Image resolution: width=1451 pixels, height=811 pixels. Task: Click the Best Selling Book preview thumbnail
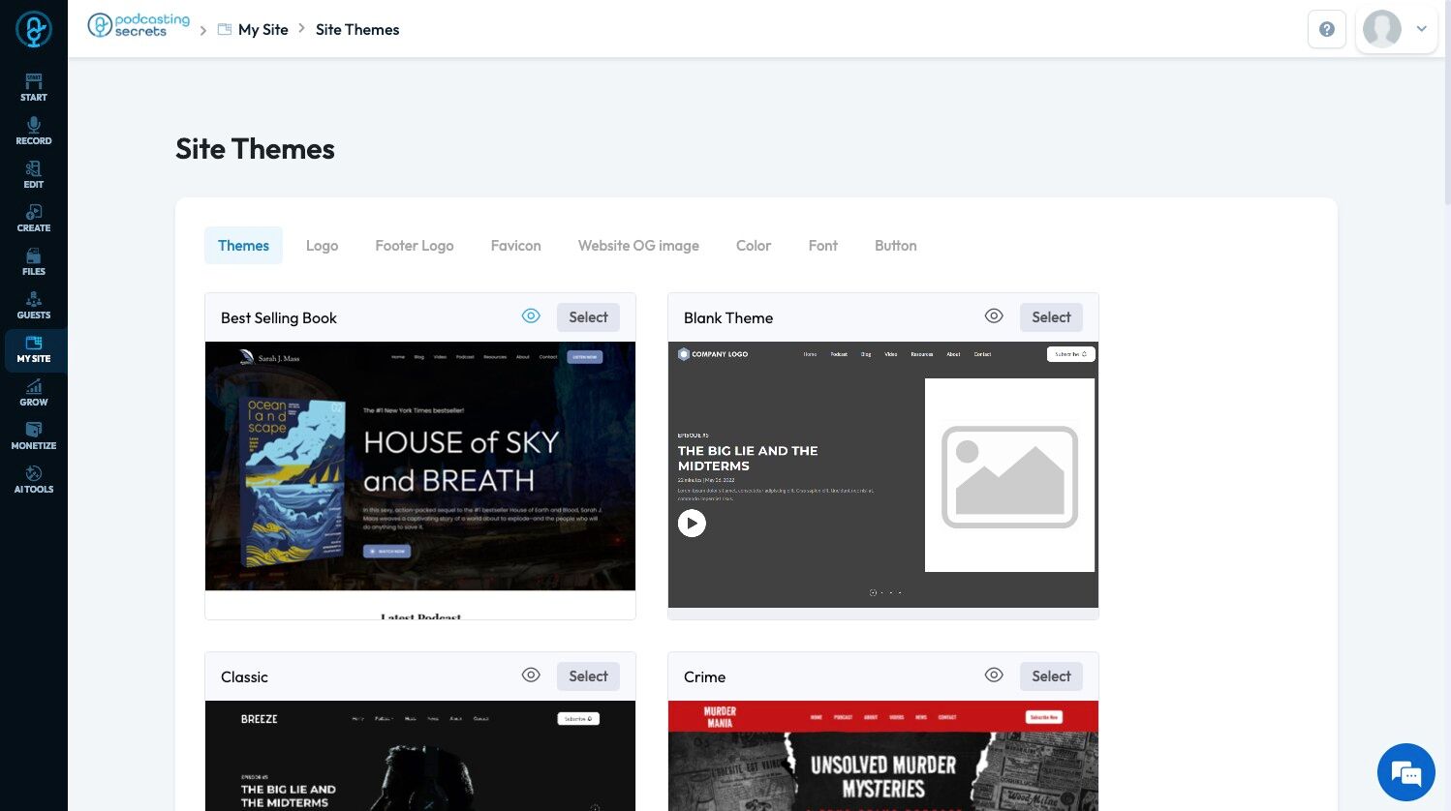pyautogui.click(x=420, y=480)
